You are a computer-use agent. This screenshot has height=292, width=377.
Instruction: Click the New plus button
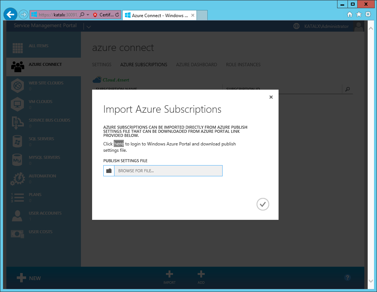29,278
